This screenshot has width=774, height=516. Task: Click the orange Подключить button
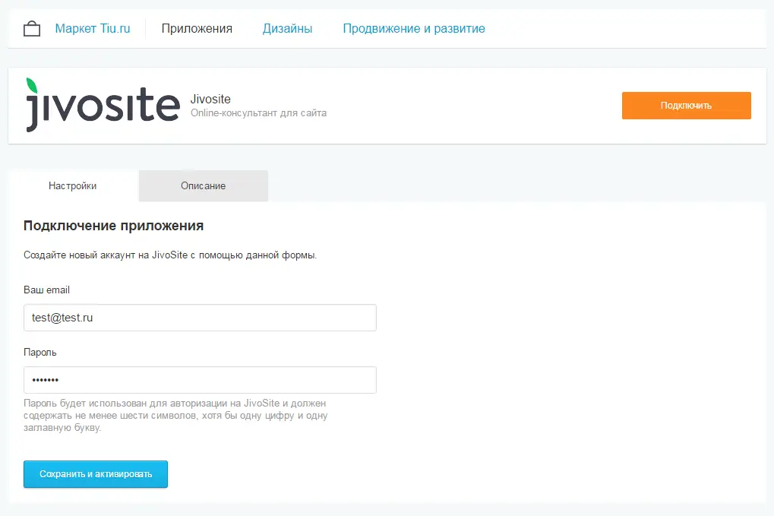coord(686,105)
